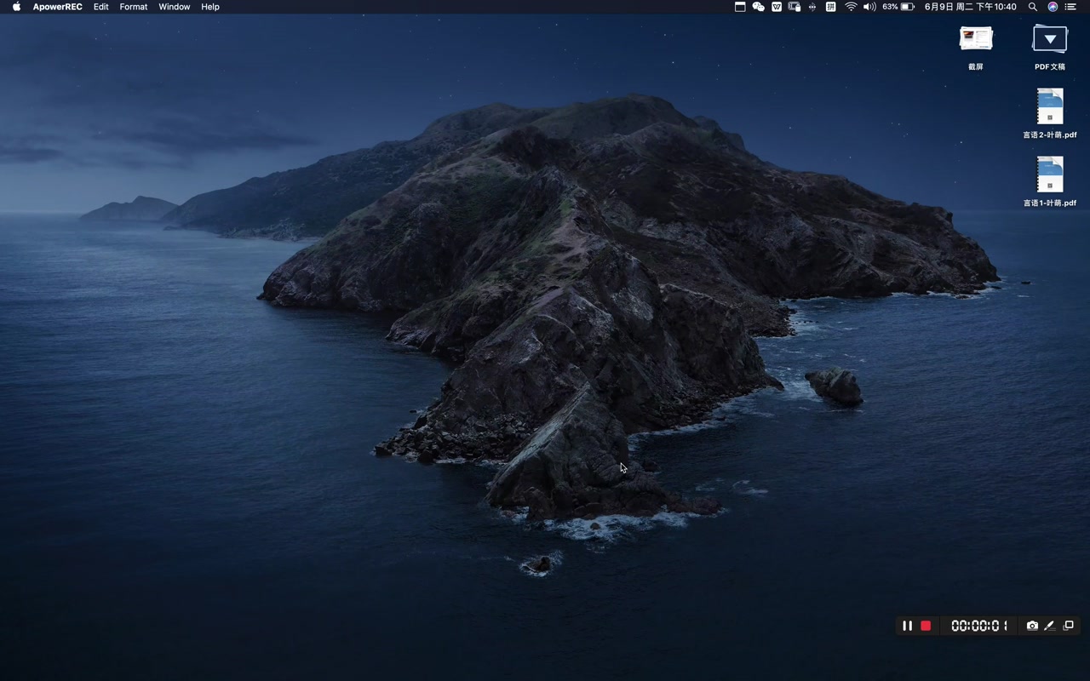Pause the ApowerREC recording

(x=907, y=626)
